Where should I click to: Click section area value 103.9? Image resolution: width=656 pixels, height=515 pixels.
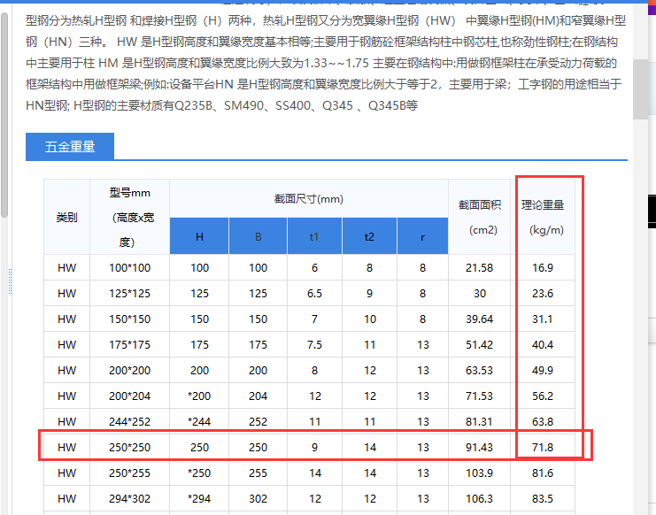480,473
